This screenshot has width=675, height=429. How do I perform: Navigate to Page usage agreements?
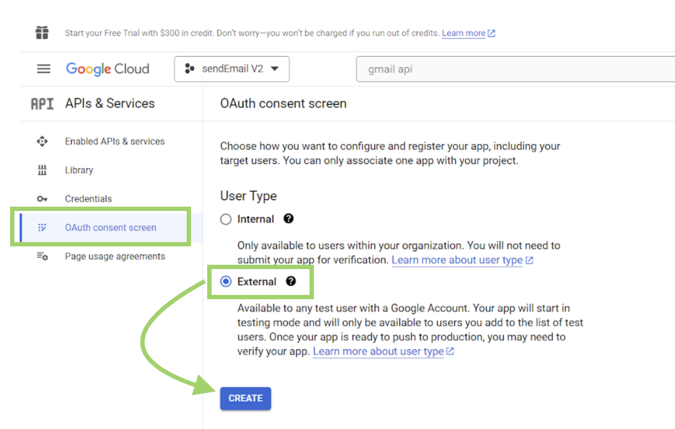tap(115, 256)
